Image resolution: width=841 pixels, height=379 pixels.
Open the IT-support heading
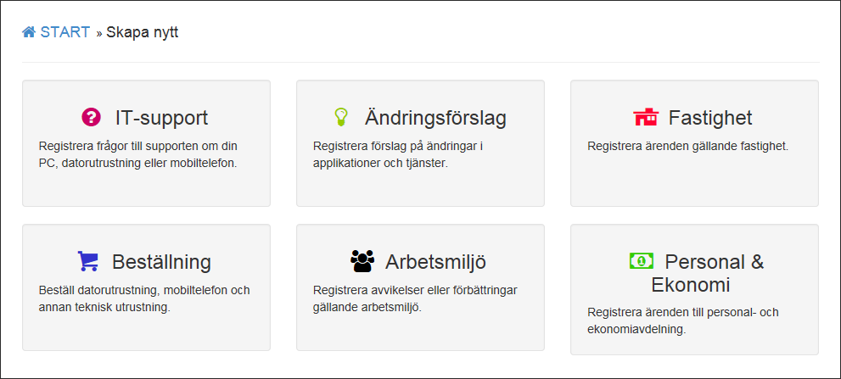point(161,117)
